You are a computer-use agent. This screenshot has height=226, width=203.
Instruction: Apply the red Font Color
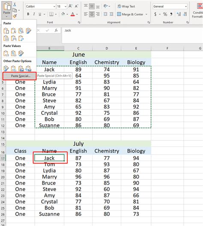pos(73,14)
